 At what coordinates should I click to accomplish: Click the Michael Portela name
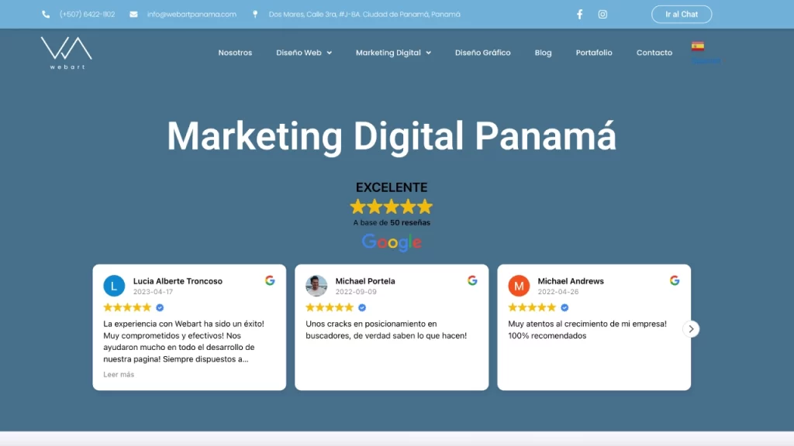[365, 281]
